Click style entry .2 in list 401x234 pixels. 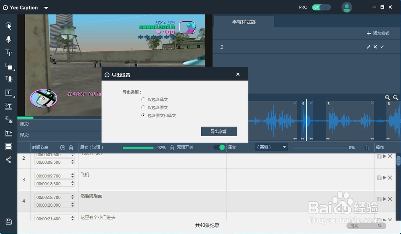(307, 47)
